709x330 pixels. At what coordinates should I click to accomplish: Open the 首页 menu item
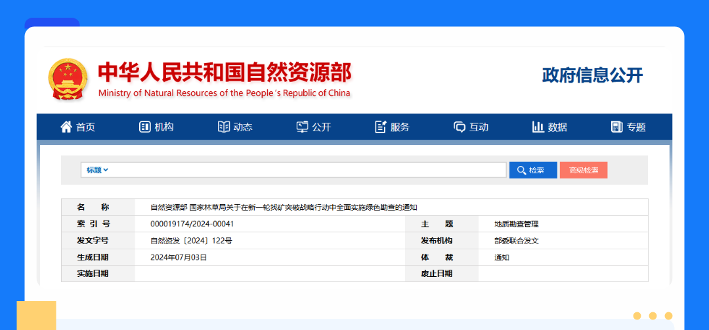[77, 127]
